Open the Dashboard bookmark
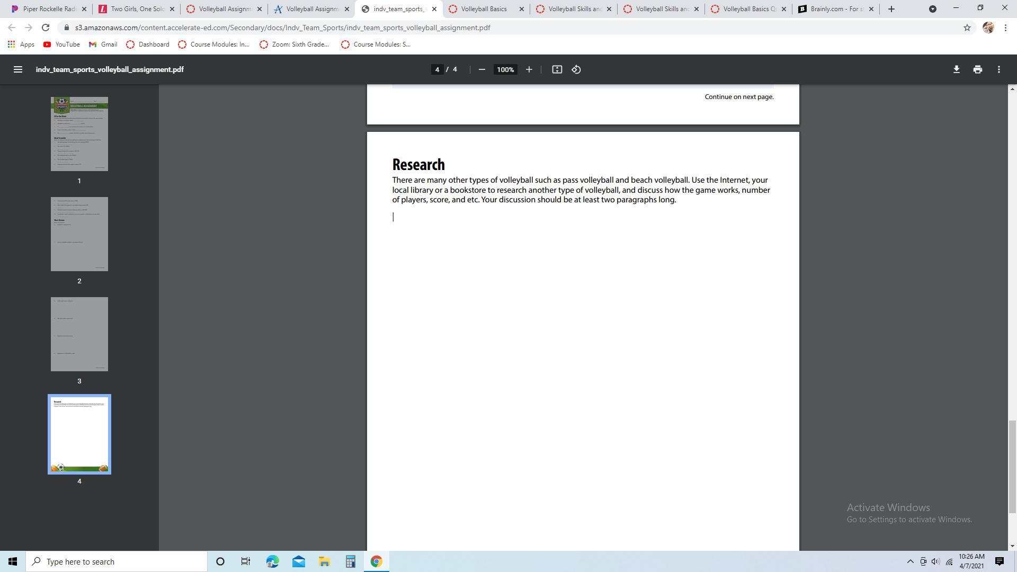 point(148,44)
